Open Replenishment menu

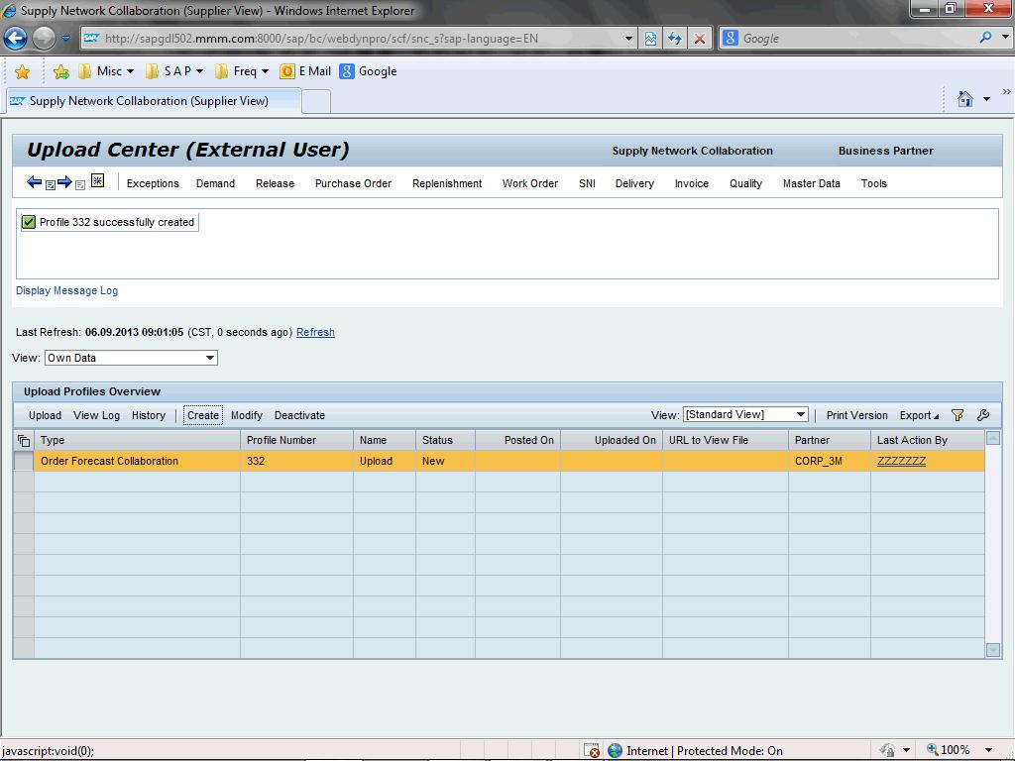coord(447,183)
